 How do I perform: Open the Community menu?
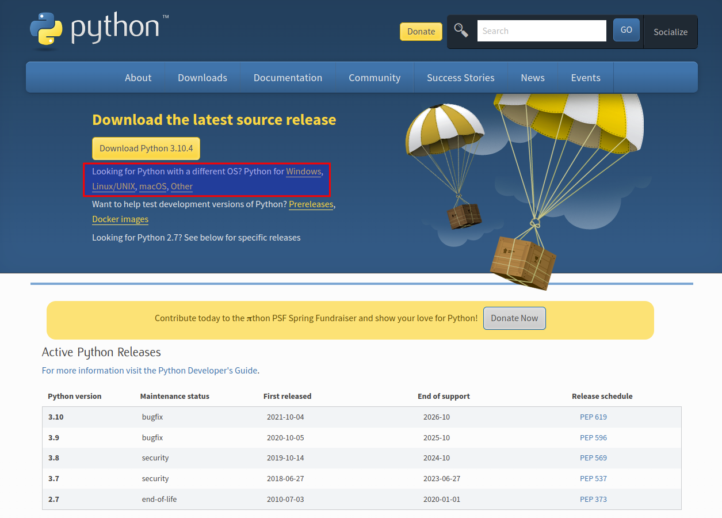(x=375, y=78)
